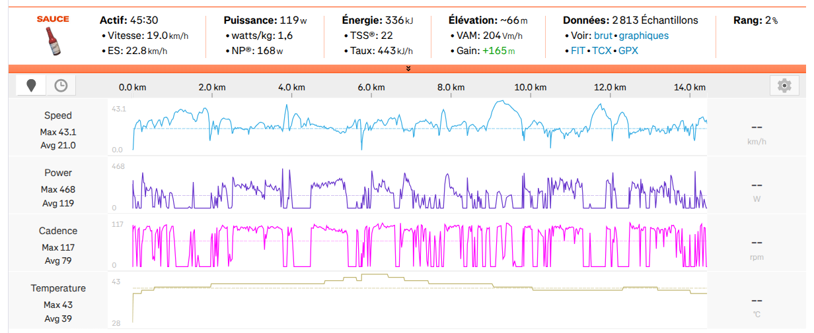This screenshot has height=333, width=814.
Task: Open the brut raw data link
Action: 603,36
